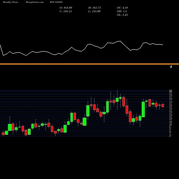This screenshot has width=179, height=179.
Task: Select the low value "L: 155.00"
Action: (94, 11)
